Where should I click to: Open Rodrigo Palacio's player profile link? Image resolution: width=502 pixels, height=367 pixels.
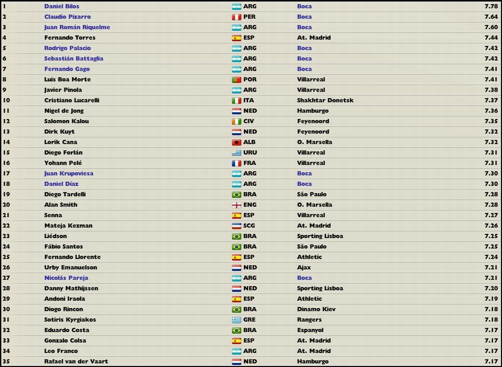click(67, 48)
